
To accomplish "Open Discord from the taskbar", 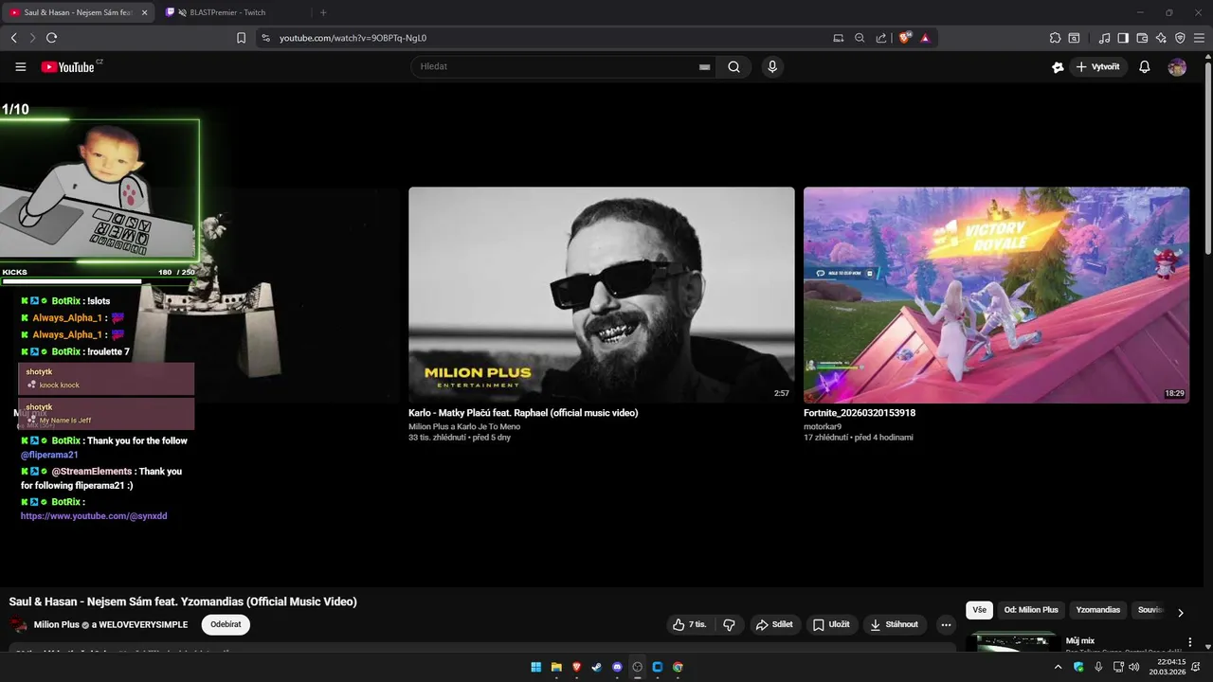I will tap(617, 667).
